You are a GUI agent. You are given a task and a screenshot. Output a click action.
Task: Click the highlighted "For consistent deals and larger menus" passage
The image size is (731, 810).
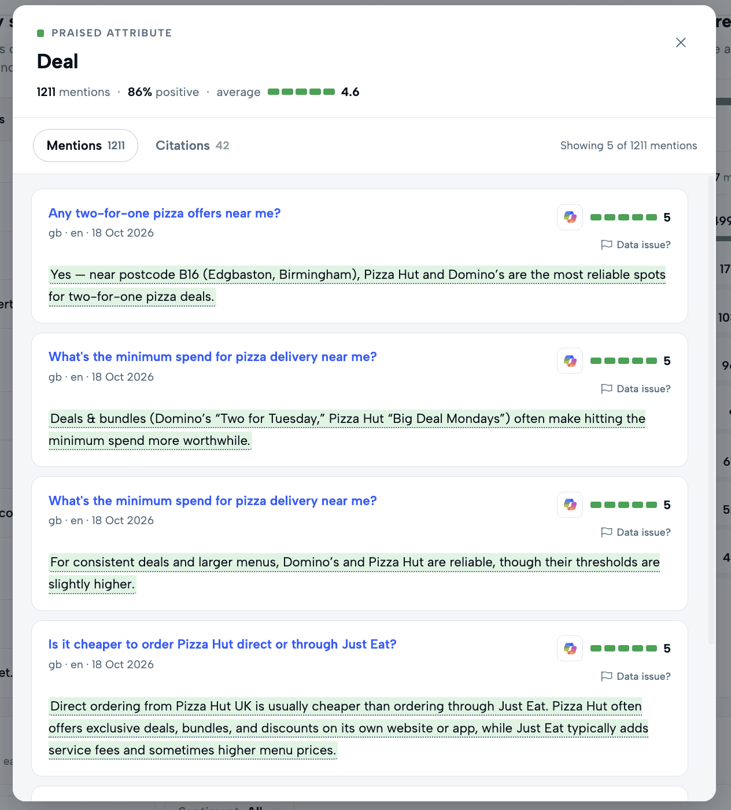pyautogui.click(x=354, y=573)
